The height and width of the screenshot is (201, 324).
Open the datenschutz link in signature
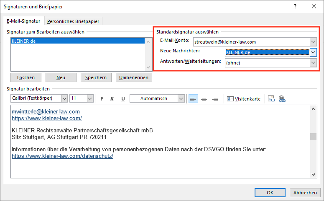coord(63,156)
